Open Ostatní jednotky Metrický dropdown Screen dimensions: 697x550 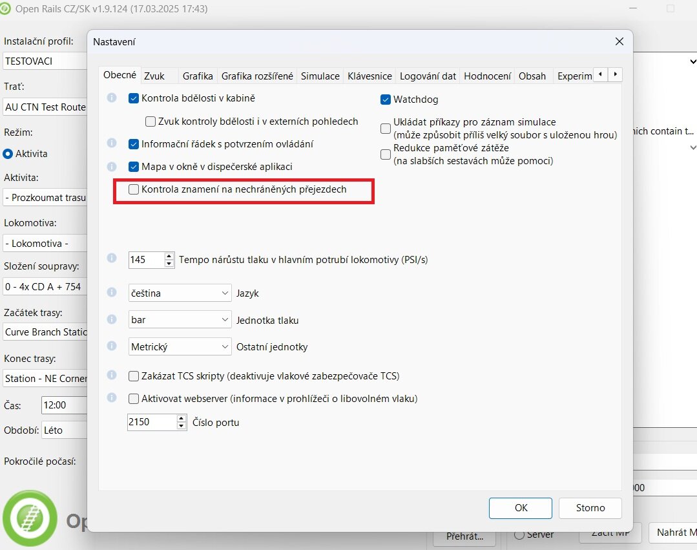coord(180,347)
